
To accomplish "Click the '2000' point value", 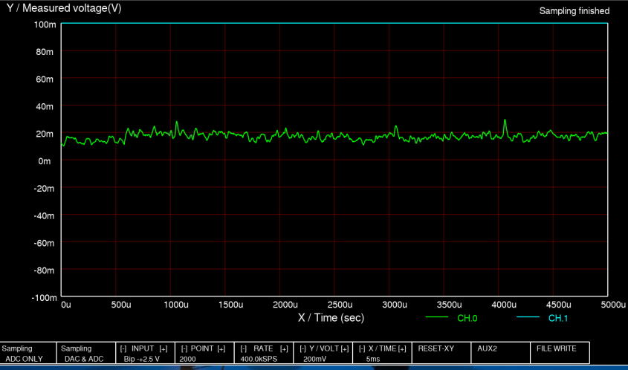I will (x=188, y=359).
